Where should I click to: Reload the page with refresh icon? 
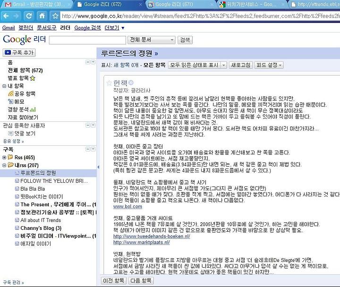tap(29, 16)
